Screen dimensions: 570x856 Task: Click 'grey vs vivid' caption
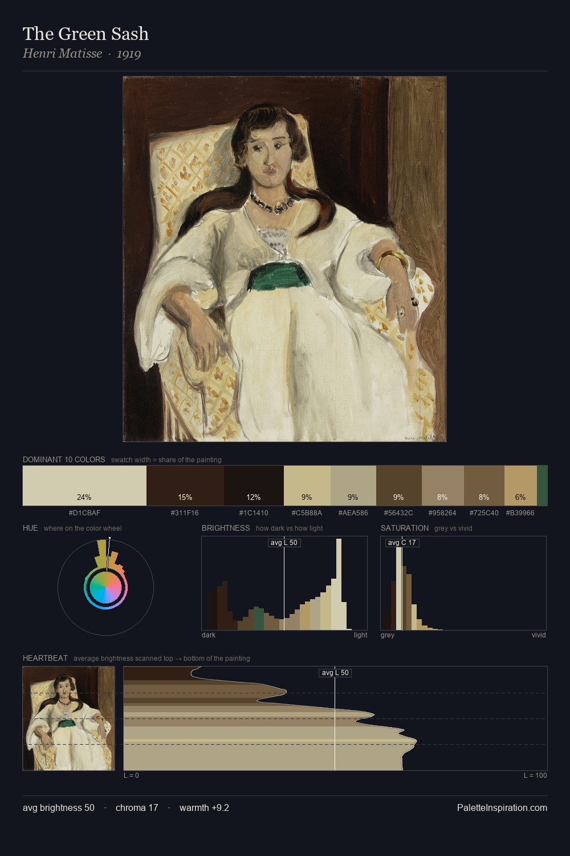453,528
